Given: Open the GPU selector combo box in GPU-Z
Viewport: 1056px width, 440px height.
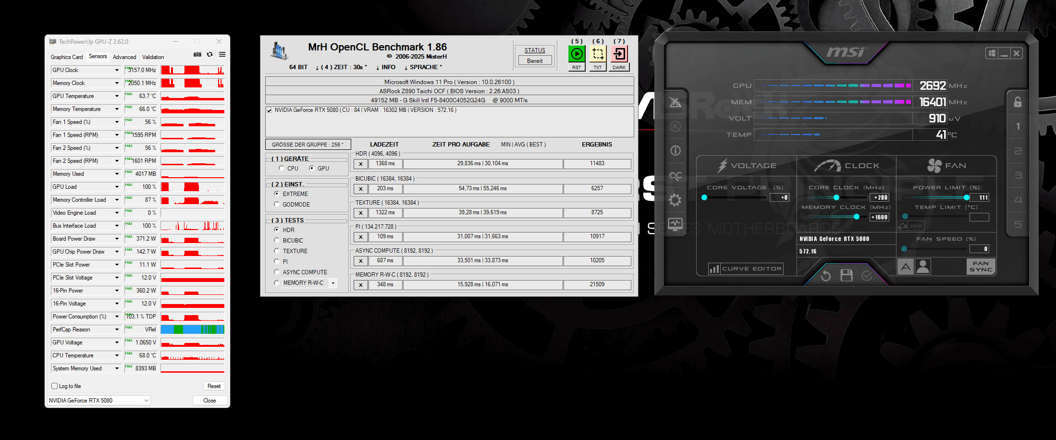Looking at the screenshot, I should point(99,401).
